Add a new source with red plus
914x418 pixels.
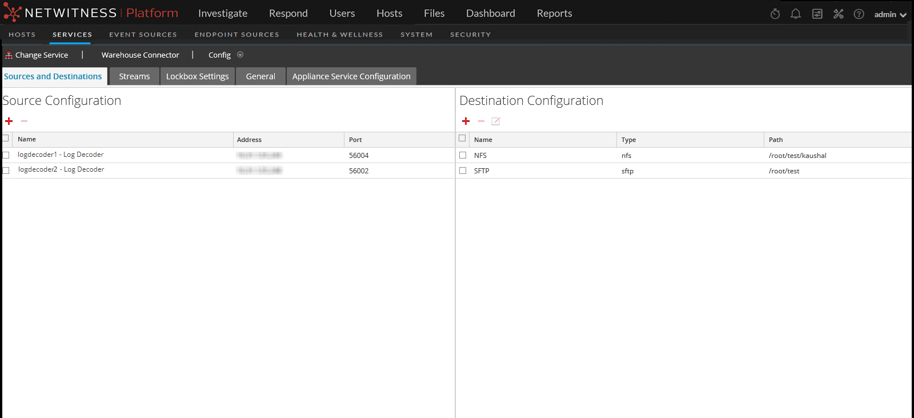coord(9,121)
